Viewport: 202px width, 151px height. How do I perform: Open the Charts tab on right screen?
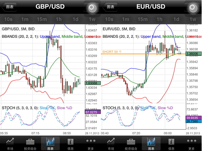(x=151, y=144)
